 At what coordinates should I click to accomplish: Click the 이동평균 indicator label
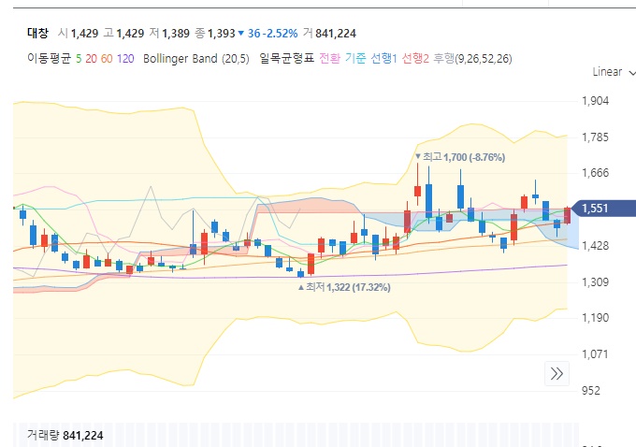click(49, 58)
